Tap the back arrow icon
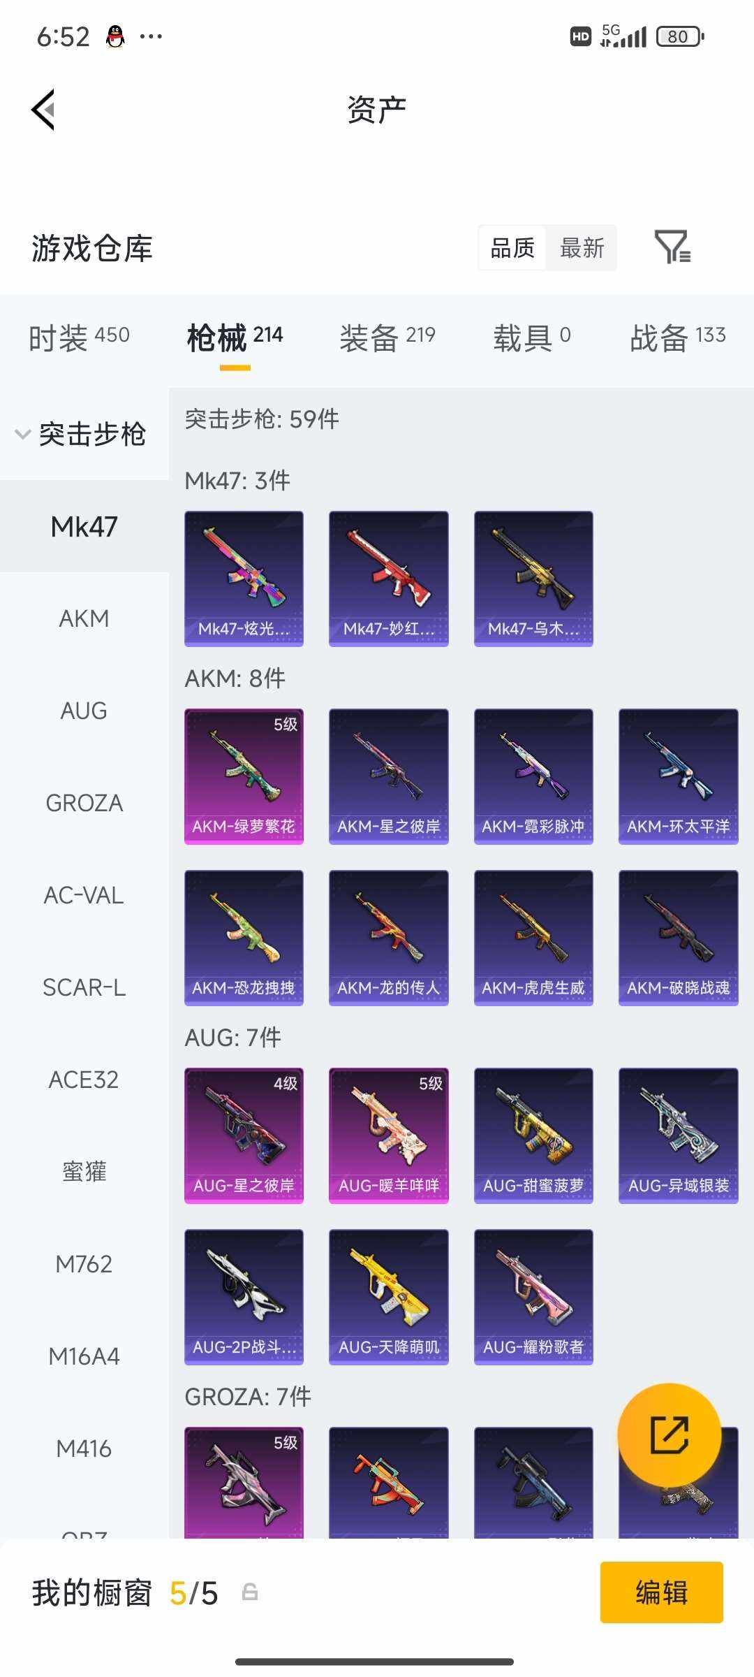This screenshot has height=1677, width=754. point(43,110)
